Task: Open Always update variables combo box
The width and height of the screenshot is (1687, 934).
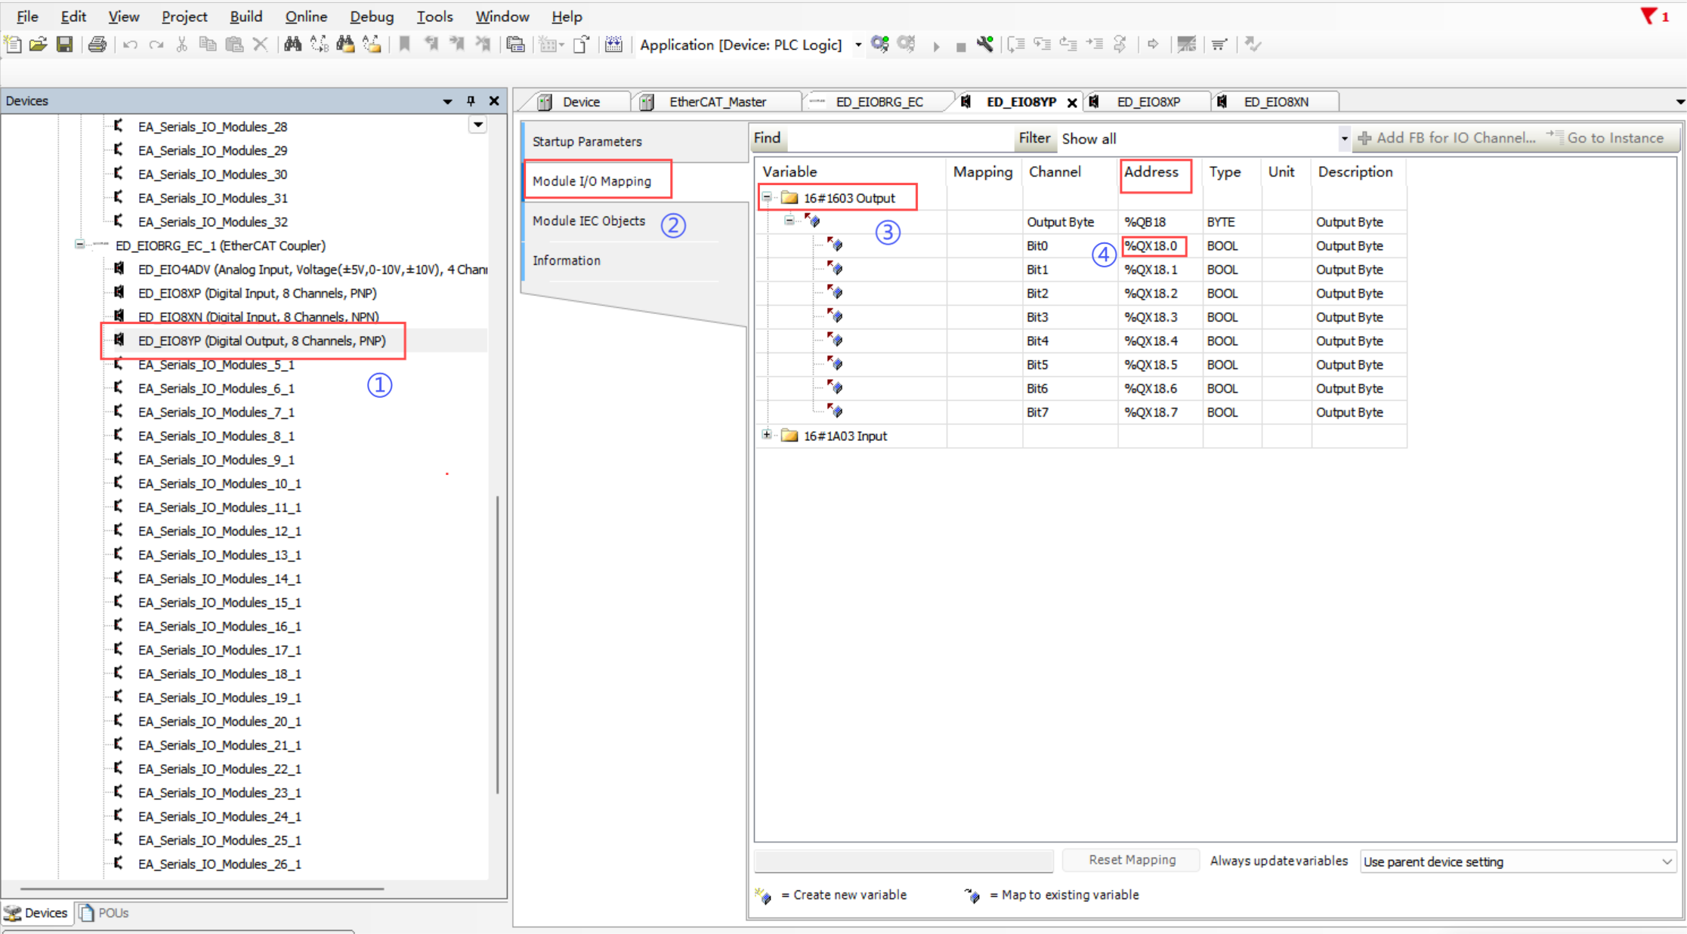Action: tap(1519, 862)
